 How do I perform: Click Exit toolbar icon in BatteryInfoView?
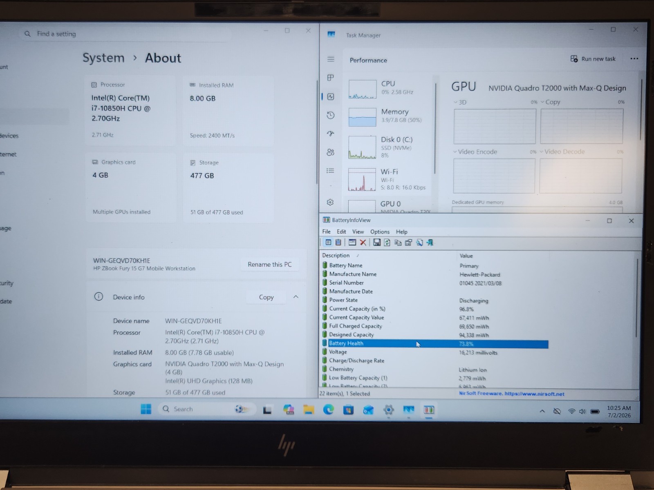click(x=430, y=243)
